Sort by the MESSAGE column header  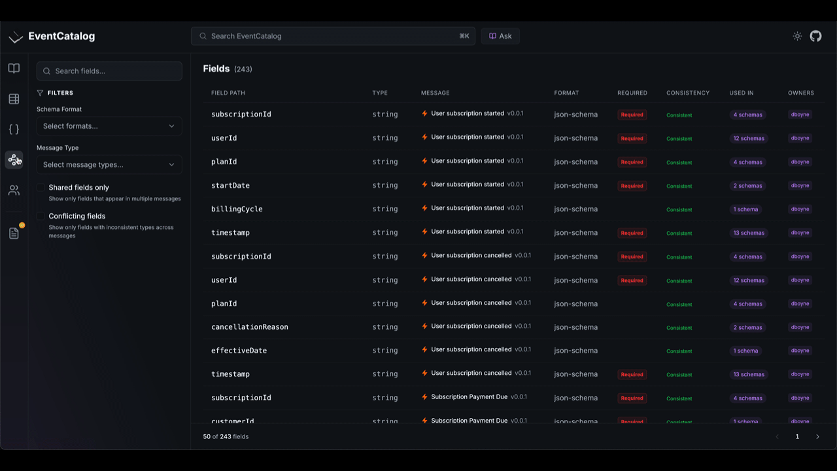tap(436, 93)
